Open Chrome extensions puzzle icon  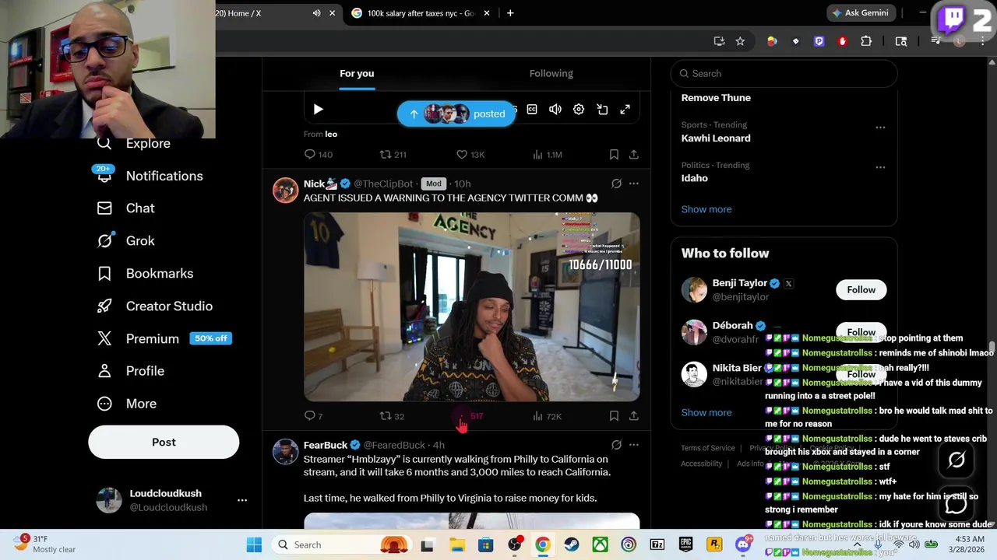coord(866,41)
